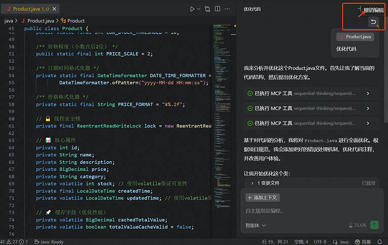Open the 智能体 agent mode dropdown

(x=255, y=225)
